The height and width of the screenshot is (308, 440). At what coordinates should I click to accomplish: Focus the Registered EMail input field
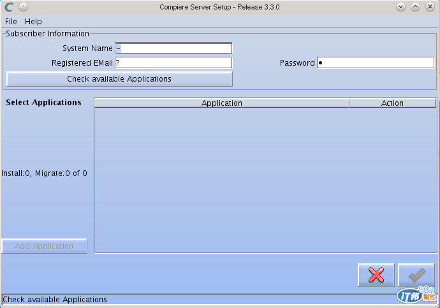pos(173,63)
